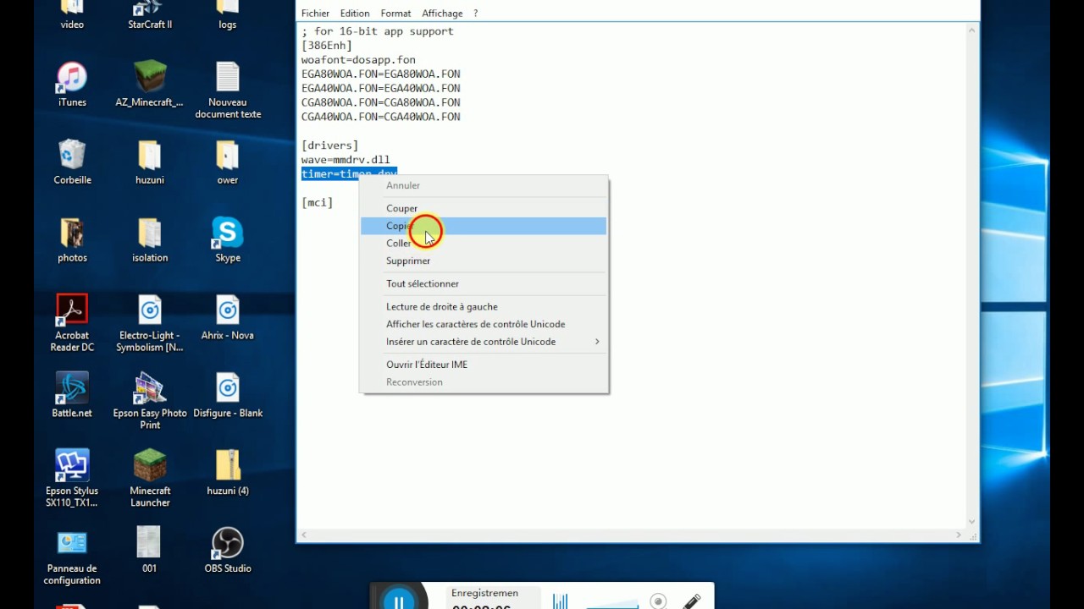This screenshot has width=1084, height=609.
Task: Open the iTunes desktop shortcut
Action: [72, 84]
